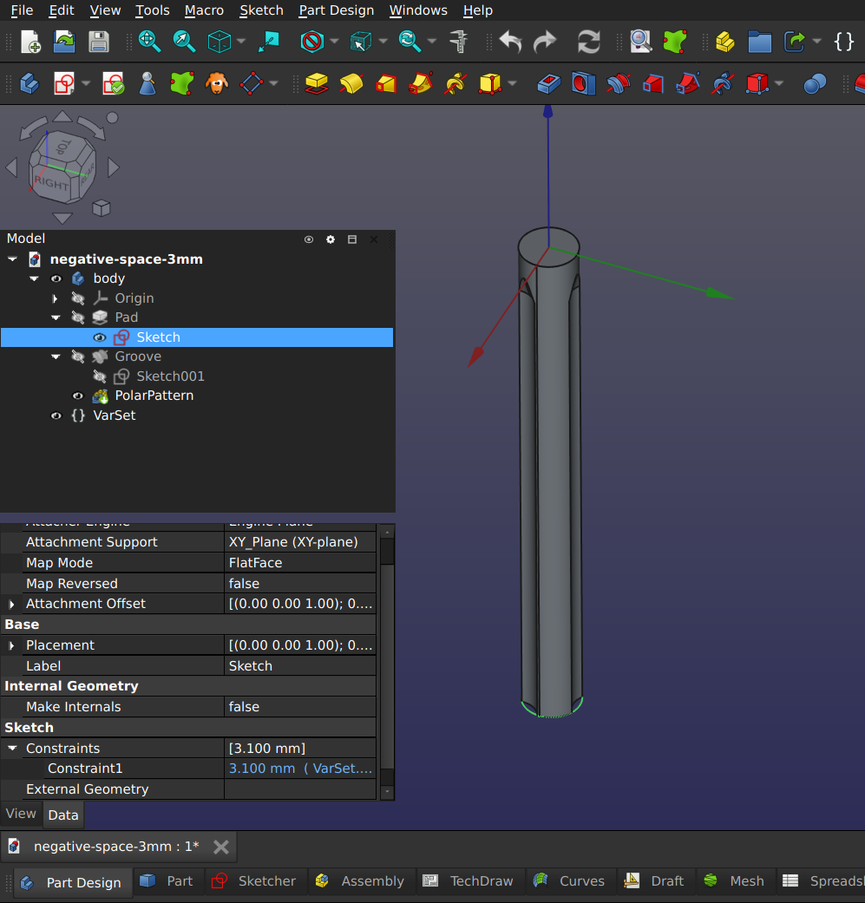Expand the Attachment Offset property
The image size is (865, 903).
[11, 604]
